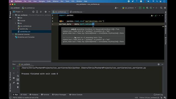Open the Navigate menu

pyautogui.click(x=42, y=1)
